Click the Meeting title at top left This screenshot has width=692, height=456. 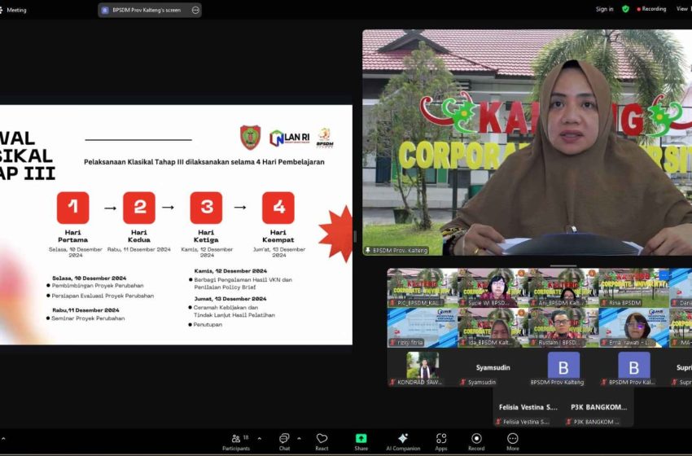16,10
